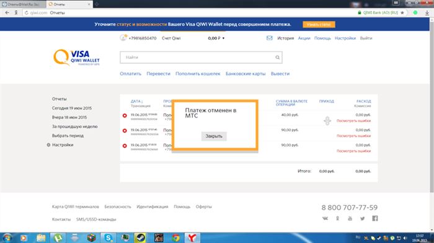Viewport: 434px width, 243px height.
Task: Switch to the Ответы@Mail.Ru browser tab
Action: pos(23,4)
